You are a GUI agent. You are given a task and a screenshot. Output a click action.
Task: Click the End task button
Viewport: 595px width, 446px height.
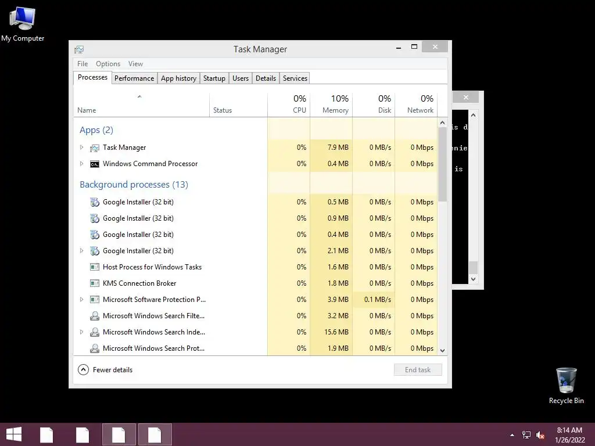(418, 370)
